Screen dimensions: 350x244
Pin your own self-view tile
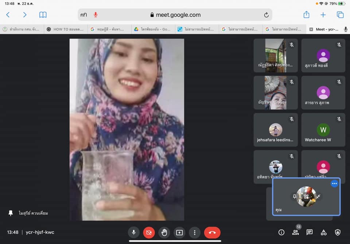click(295, 197)
